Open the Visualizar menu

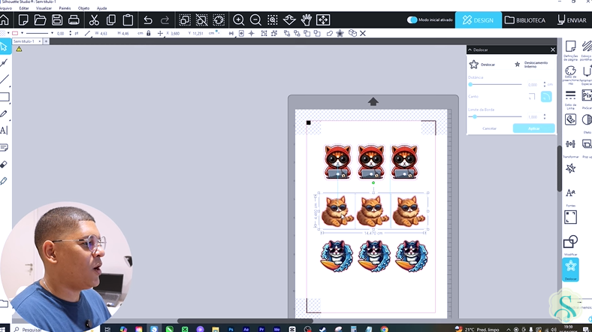click(44, 8)
